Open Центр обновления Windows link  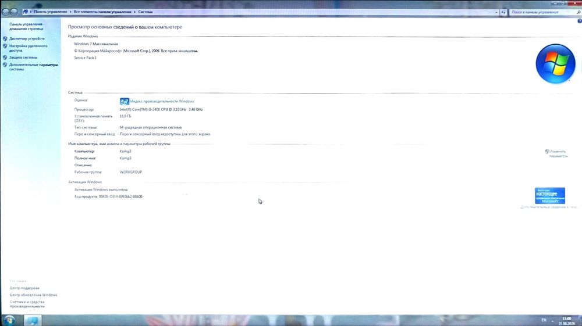(x=33, y=295)
